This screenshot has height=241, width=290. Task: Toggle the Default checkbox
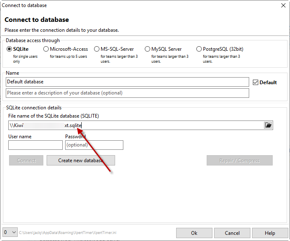(255, 82)
